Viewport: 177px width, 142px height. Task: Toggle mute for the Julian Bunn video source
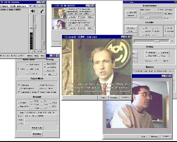pos(72,28)
